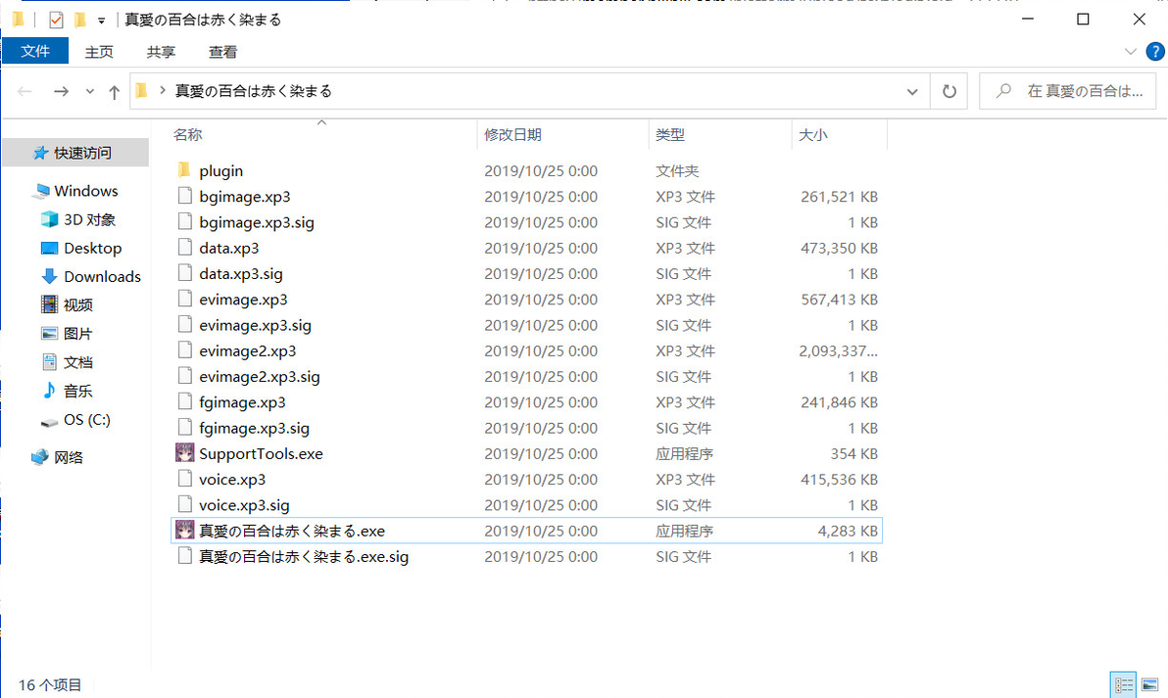Click the 真愛の百合は赤く染まる.exe application icon

[x=185, y=531]
